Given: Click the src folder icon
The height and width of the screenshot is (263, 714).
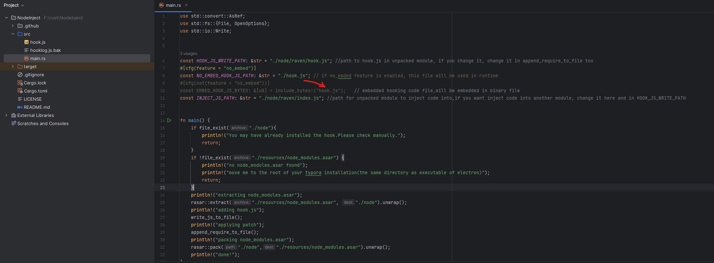Looking at the screenshot, I should pyautogui.click(x=20, y=34).
